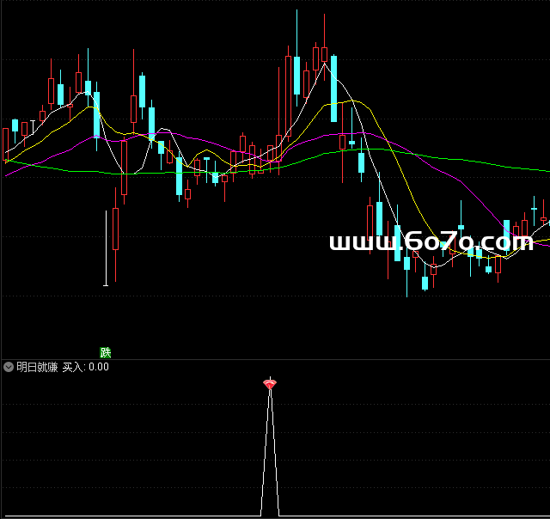Click the red buy signal icon atop spike
This screenshot has height=519, width=550.
(270, 384)
